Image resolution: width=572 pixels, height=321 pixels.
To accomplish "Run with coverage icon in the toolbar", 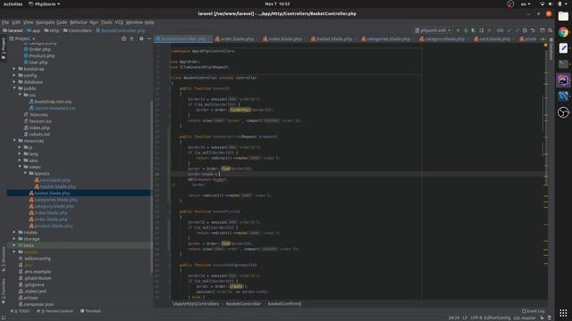I will point(474,30).
